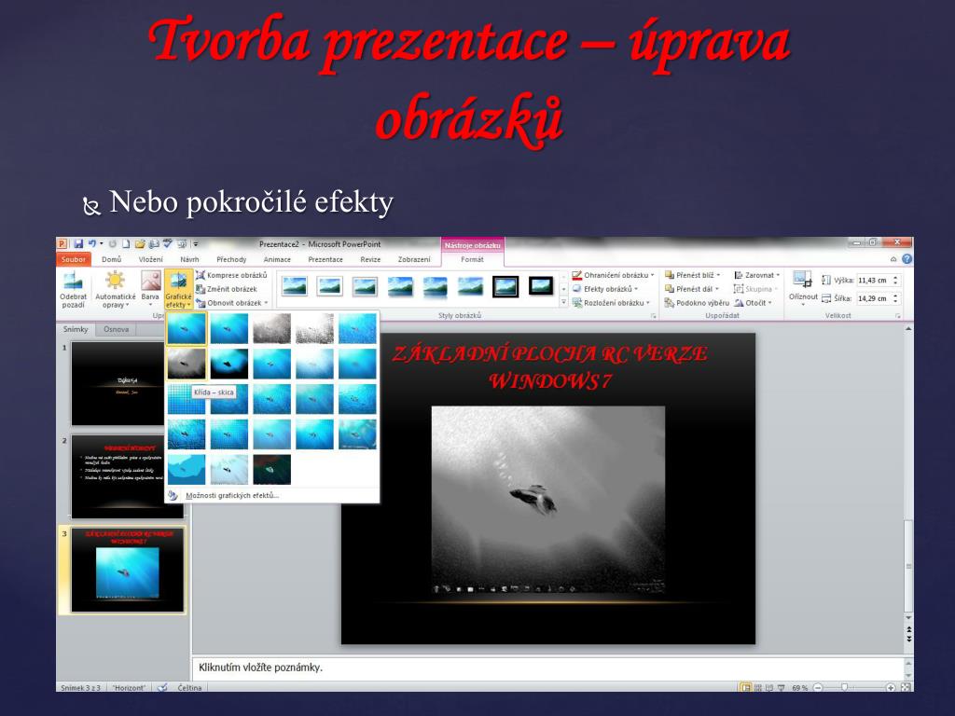Screen dimensions: 955x716
Task: Switch to the Revize ribbon tab
Action: click(370, 259)
